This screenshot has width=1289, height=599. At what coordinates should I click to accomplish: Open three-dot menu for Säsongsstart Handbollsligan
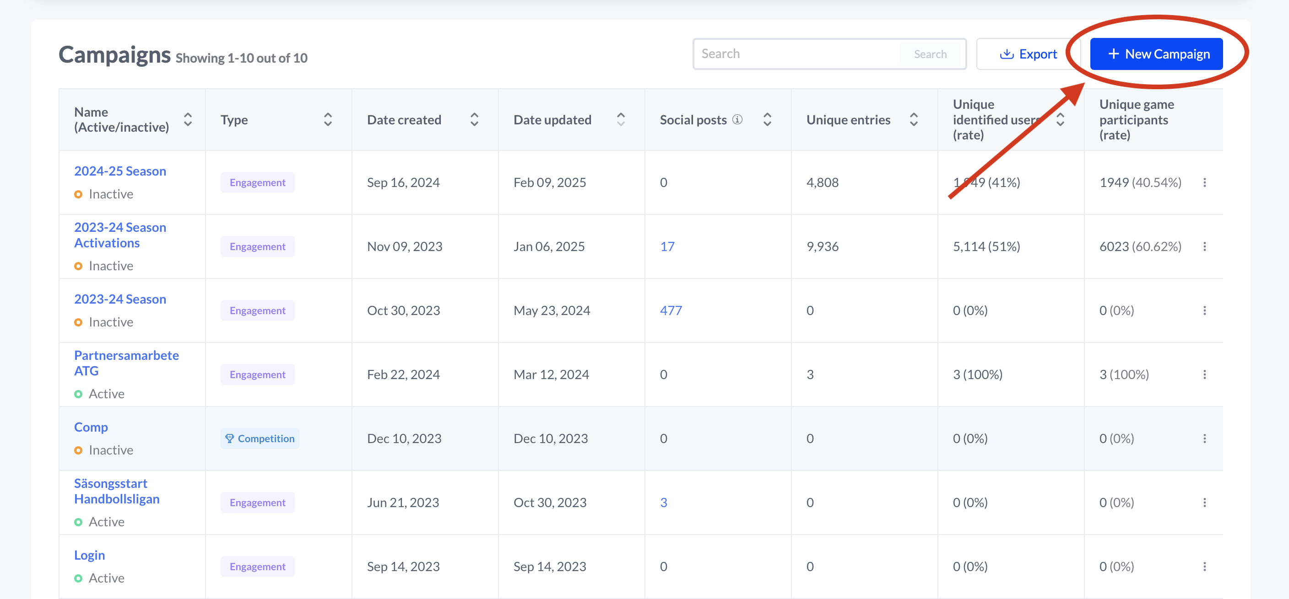pyautogui.click(x=1204, y=503)
